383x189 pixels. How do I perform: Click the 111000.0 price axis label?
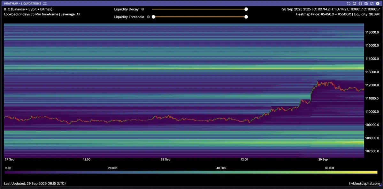pyautogui.click(x=372, y=98)
